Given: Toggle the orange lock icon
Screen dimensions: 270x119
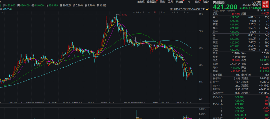Looking at the screenshot, I should [x=207, y=9].
